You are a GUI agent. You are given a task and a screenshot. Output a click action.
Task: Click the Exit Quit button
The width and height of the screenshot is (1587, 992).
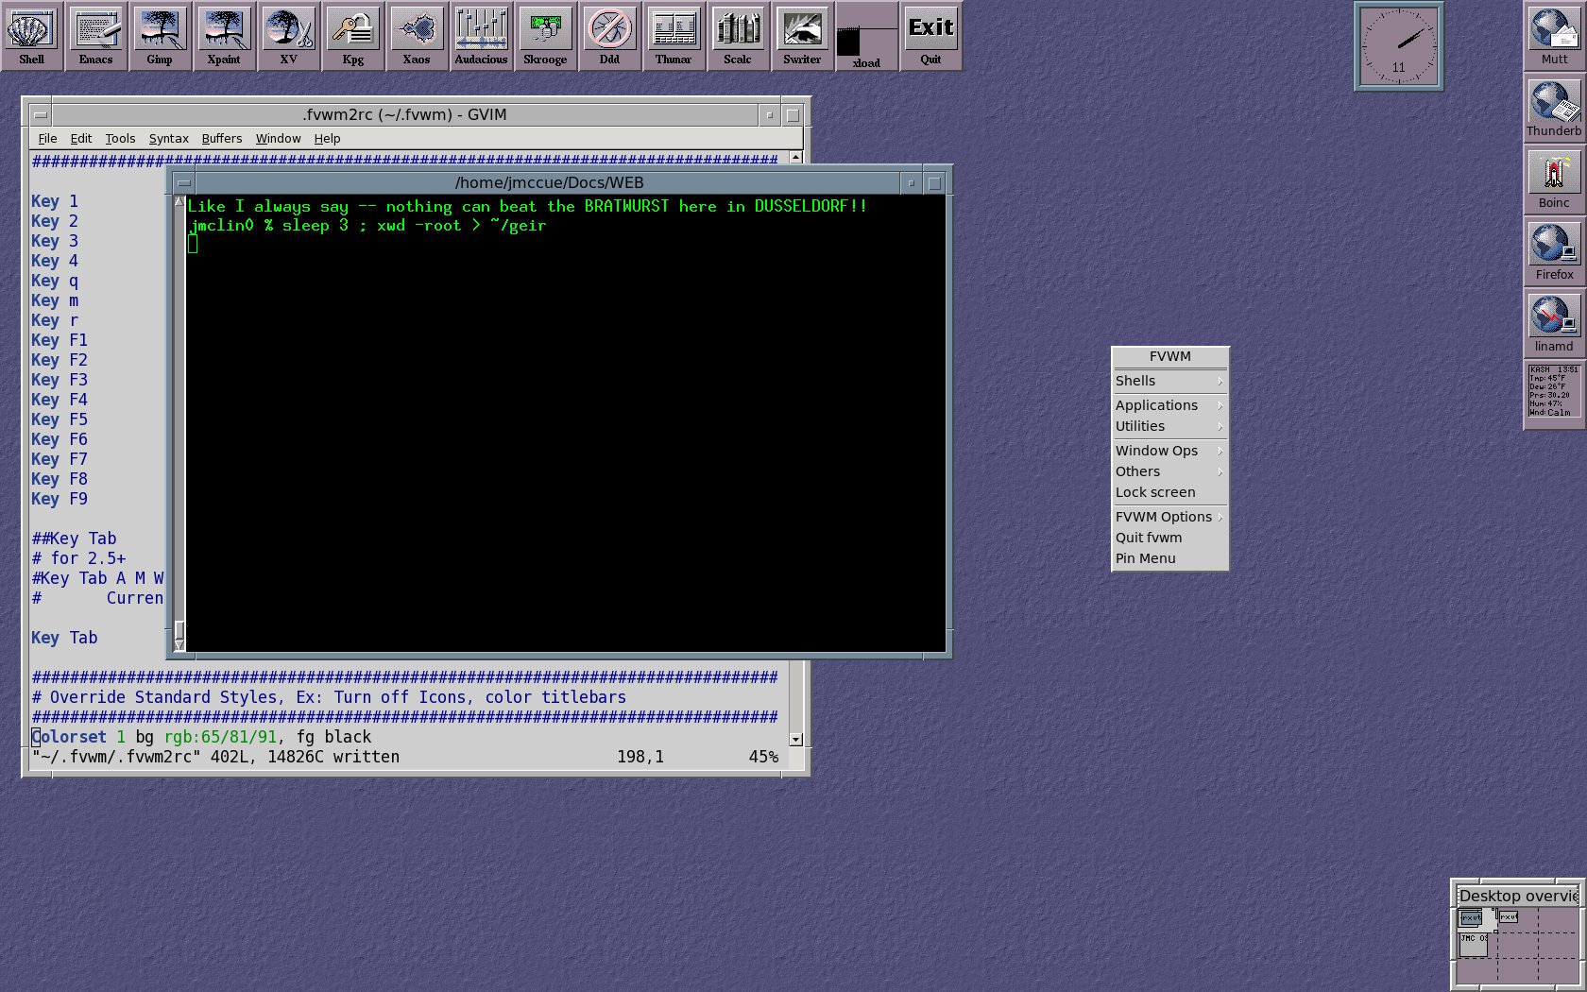click(931, 36)
